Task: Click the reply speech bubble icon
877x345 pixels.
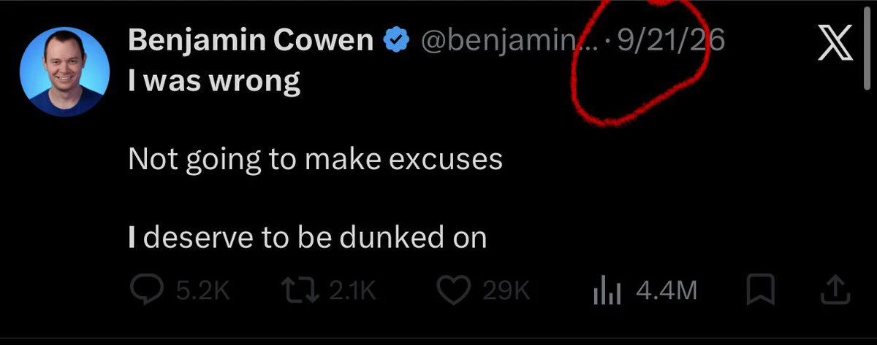Action: click(147, 291)
